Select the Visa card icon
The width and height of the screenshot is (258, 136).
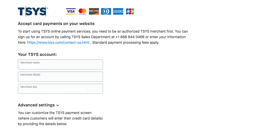(71, 11)
